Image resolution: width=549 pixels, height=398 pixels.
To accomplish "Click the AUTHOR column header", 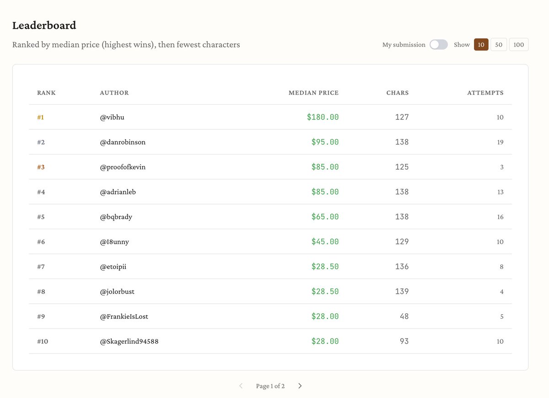I will click(x=114, y=93).
